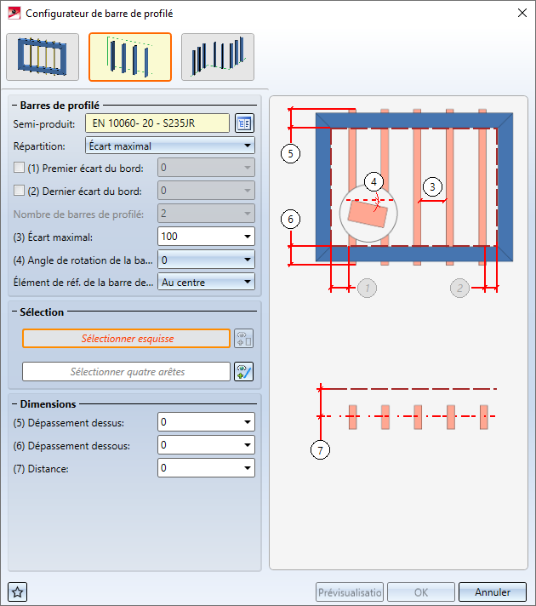Expand the Dépassement dessous dropdown

[x=248, y=445]
